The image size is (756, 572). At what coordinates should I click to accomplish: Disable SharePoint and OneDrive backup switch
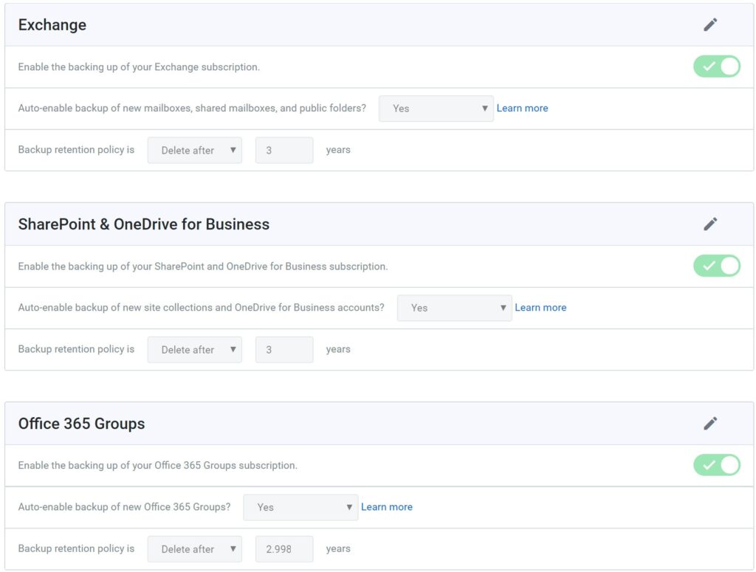point(717,266)
